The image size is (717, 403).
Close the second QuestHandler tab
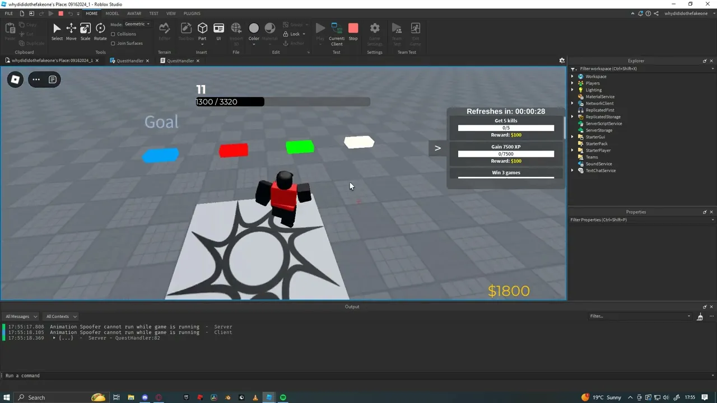pos(198,60)
